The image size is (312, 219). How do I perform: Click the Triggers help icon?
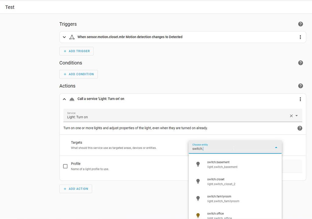click(300, 24)
